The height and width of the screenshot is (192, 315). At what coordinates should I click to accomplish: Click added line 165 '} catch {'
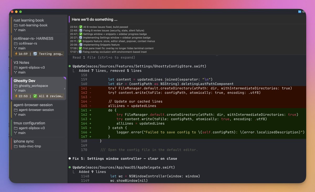click(192, 128)
